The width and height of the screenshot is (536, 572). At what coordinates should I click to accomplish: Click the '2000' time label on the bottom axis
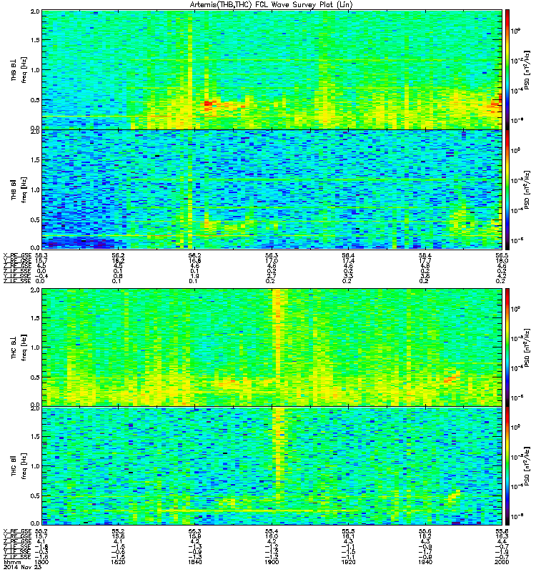click(x=502, y=562)
